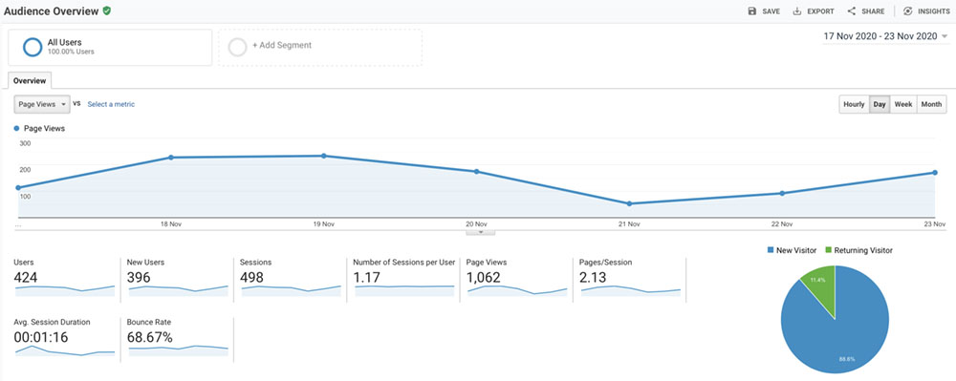Select the Day view tab

coord(880,104)
